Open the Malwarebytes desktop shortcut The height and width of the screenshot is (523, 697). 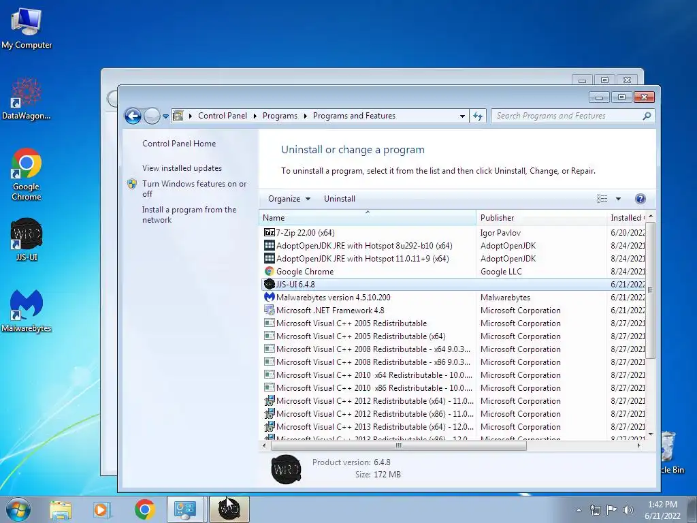[27, 311]
